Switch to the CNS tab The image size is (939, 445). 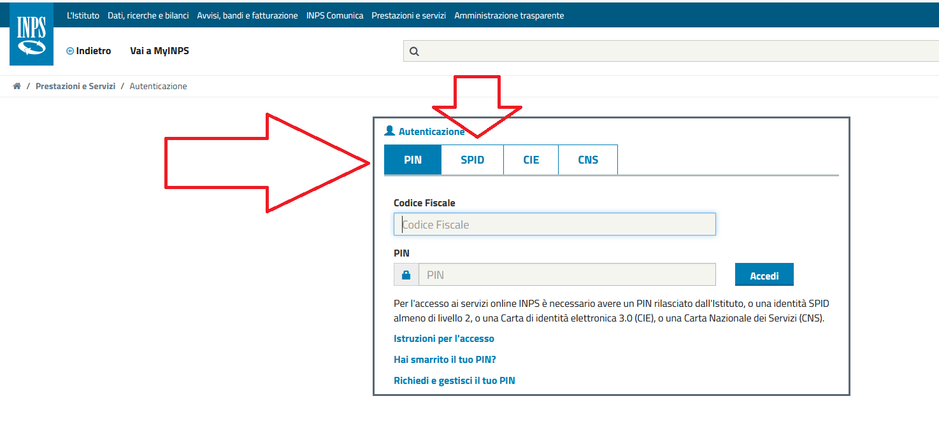588,160
